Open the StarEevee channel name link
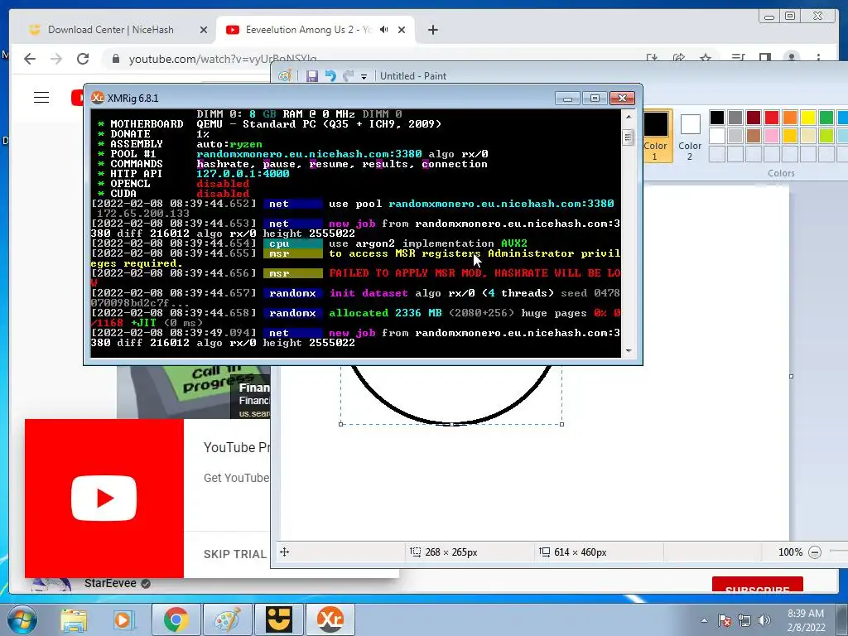 (x=110, y=584)
